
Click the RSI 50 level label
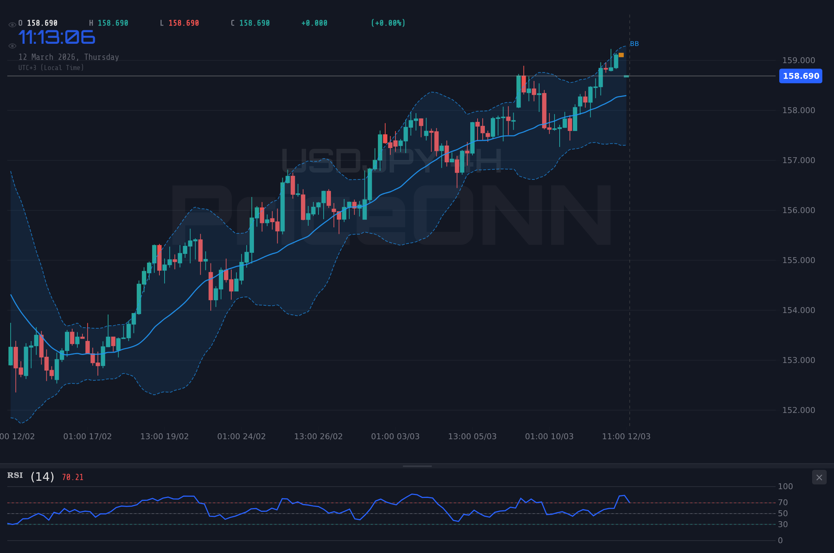(783, 513)
